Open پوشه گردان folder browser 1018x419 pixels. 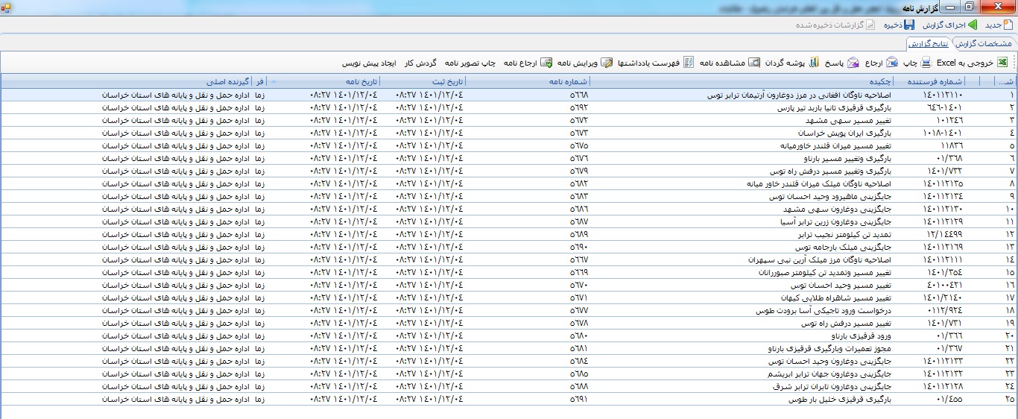click(791, 63)
